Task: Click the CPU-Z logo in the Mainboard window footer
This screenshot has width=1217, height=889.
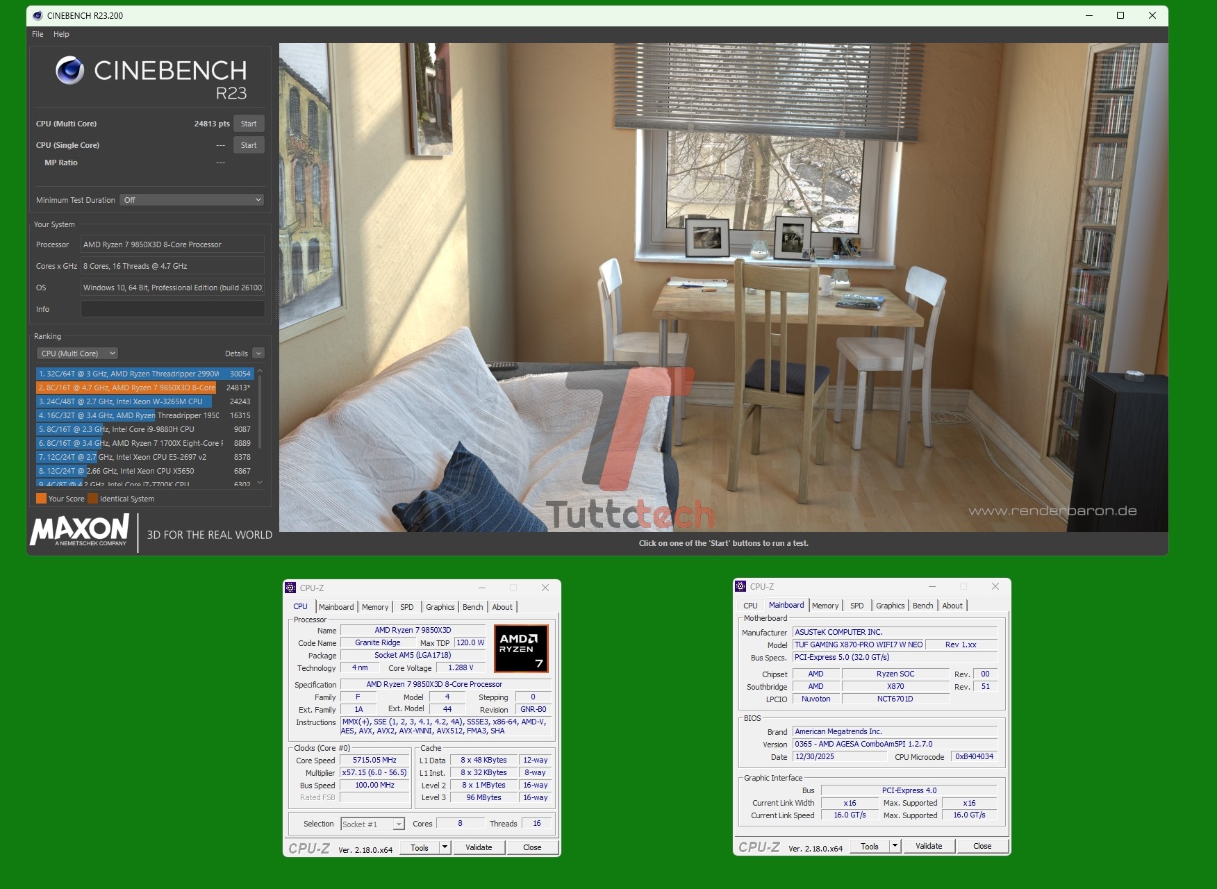Action: 759,847
